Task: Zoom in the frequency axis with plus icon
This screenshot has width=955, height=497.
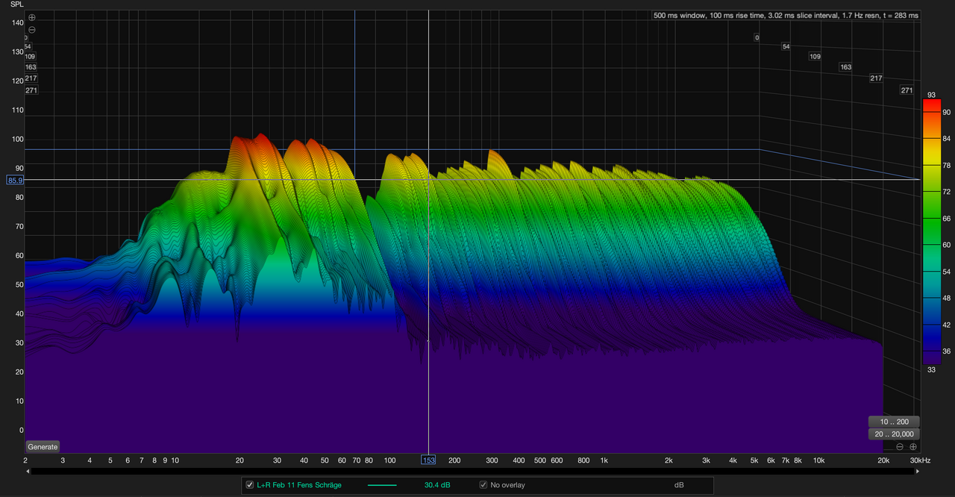Action: click(x=912, y=446)
